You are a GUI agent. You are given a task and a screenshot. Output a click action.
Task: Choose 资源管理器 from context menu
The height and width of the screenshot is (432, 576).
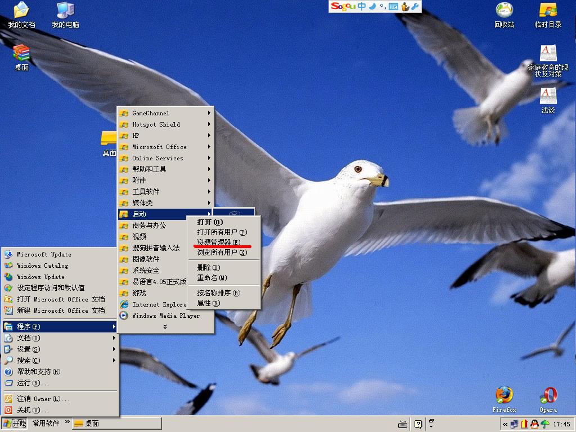(x=218, y=242)
